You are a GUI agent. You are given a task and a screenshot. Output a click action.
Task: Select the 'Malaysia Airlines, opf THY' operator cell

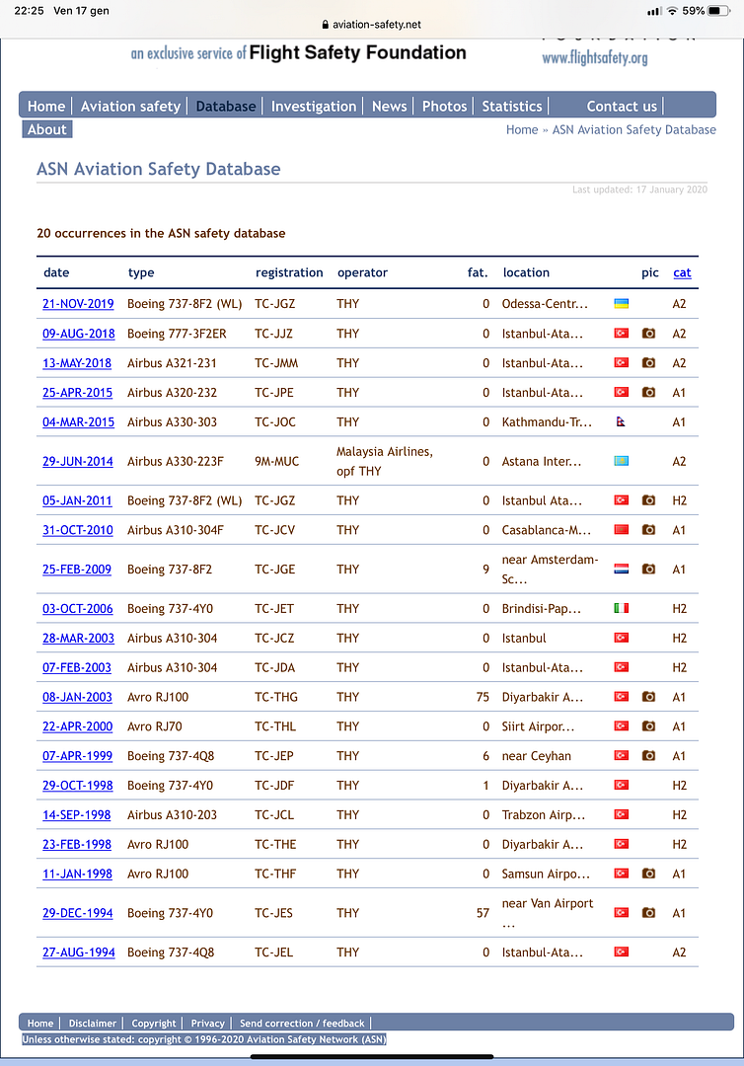pos(385,461)
